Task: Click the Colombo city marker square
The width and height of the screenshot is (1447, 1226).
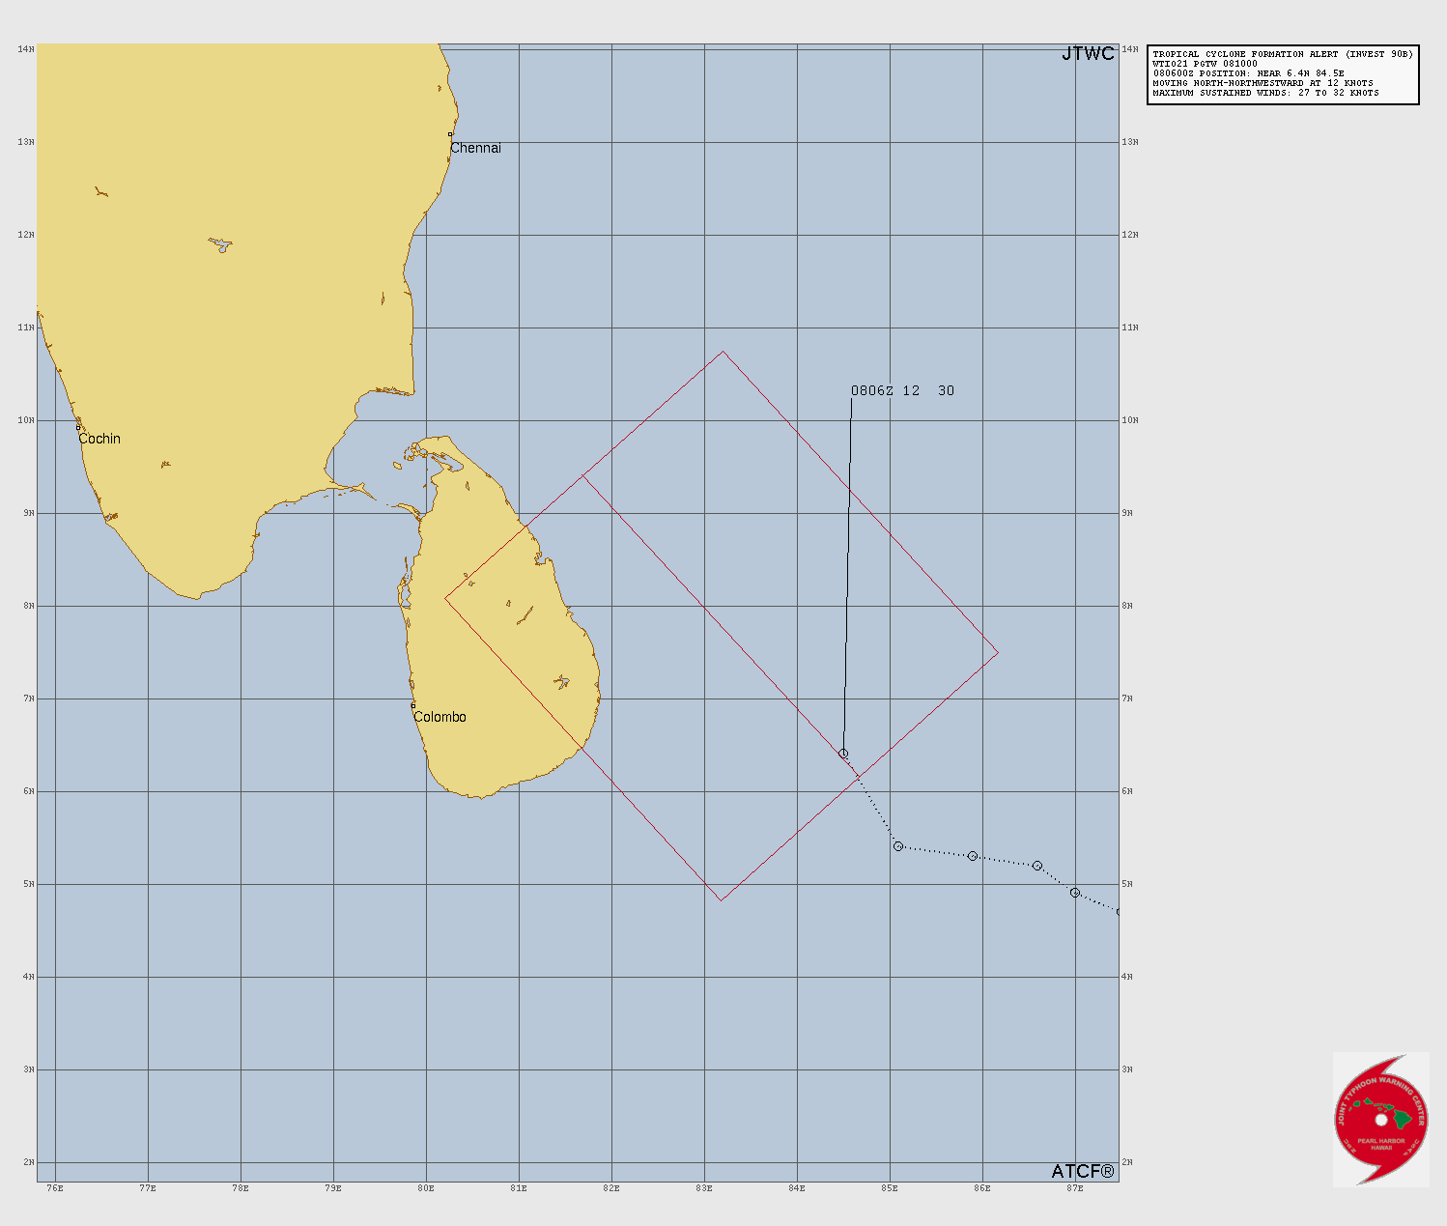Action: click(413, 705)
